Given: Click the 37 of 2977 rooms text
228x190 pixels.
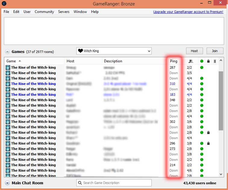Looking at the screenshot, I should tap(40, 52).
